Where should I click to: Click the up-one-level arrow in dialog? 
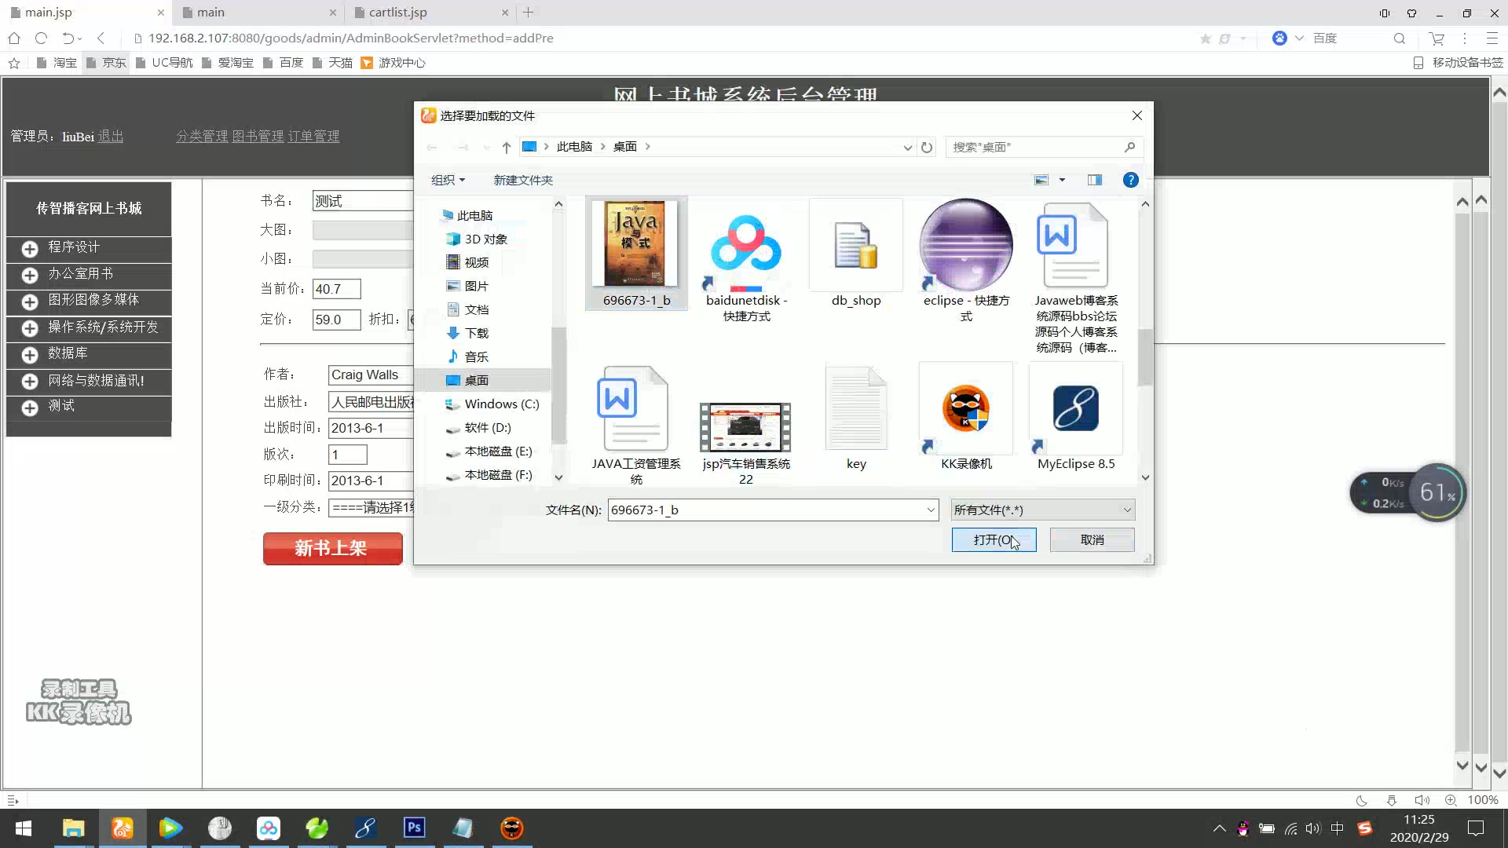tap(506, 147)
